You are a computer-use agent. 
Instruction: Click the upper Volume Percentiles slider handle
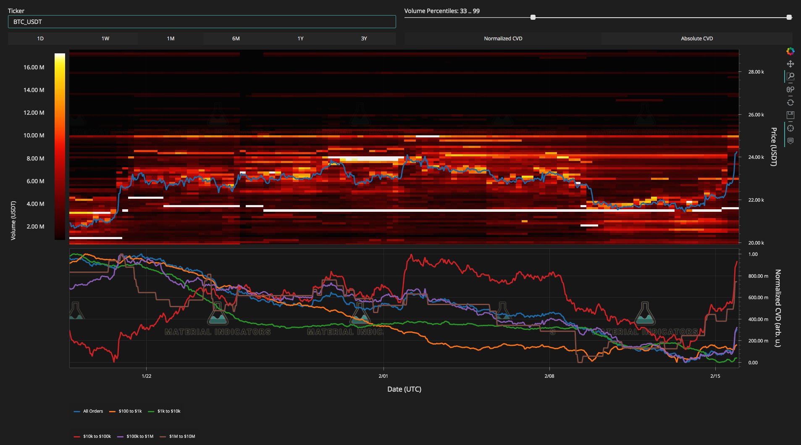789,17
